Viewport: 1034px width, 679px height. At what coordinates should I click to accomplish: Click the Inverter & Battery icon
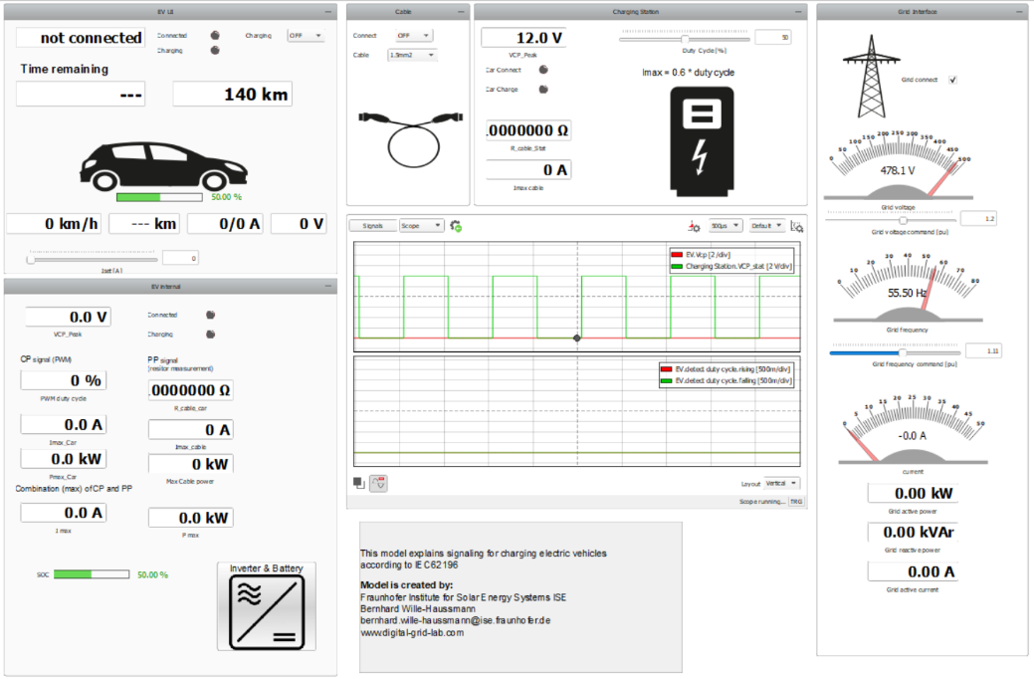pyautogui.click(x=266, y=605)
